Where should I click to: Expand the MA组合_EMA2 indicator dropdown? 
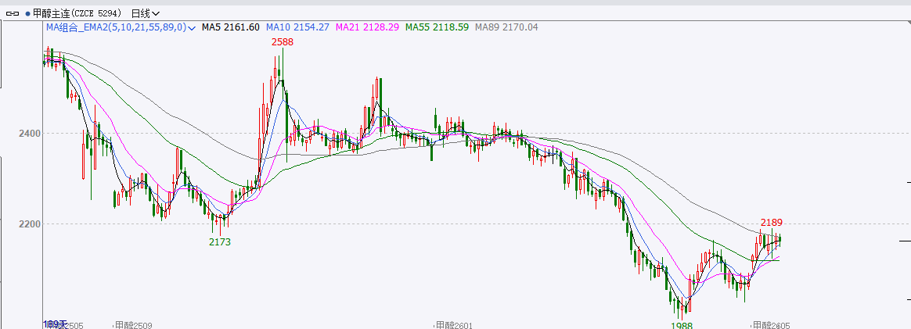tap(192, 27)
